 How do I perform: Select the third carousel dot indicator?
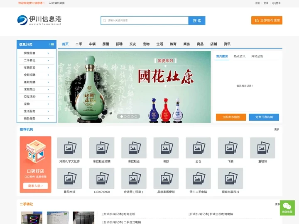(x=129, y=117)
